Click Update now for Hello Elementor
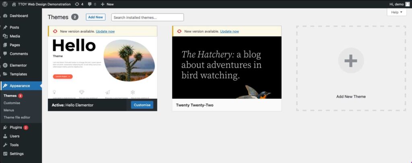This screenshot has height=163, width=412. click(x=105, y=31)
